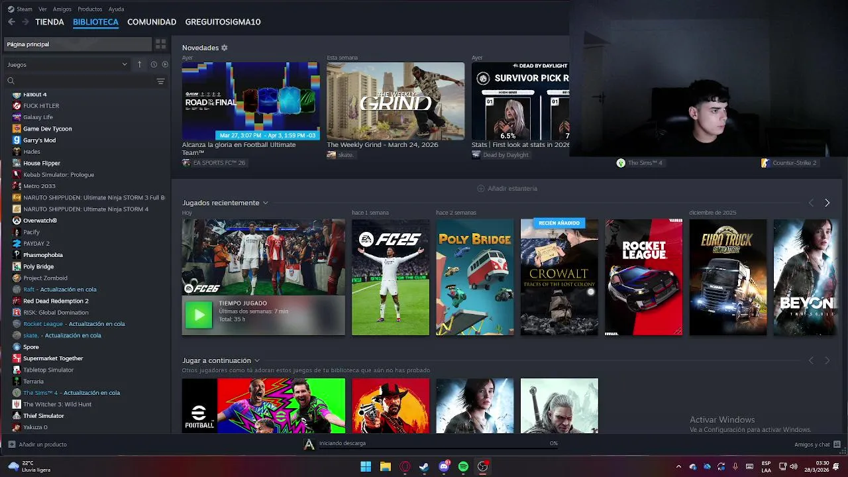Click the volume icon in system tray
848x477 pixels.
click(x=792, y=466)
